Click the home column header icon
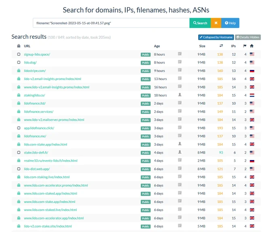This screenshot has width=275, height=232. [x=252, y=46]
